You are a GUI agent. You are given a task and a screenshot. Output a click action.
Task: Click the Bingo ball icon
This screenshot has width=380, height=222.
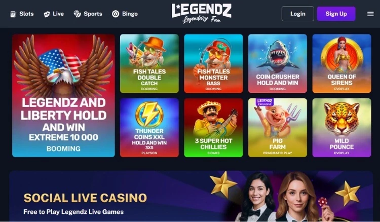coord(116,14)
